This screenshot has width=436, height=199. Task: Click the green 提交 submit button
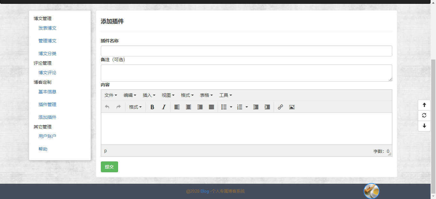tap(109, 167)
